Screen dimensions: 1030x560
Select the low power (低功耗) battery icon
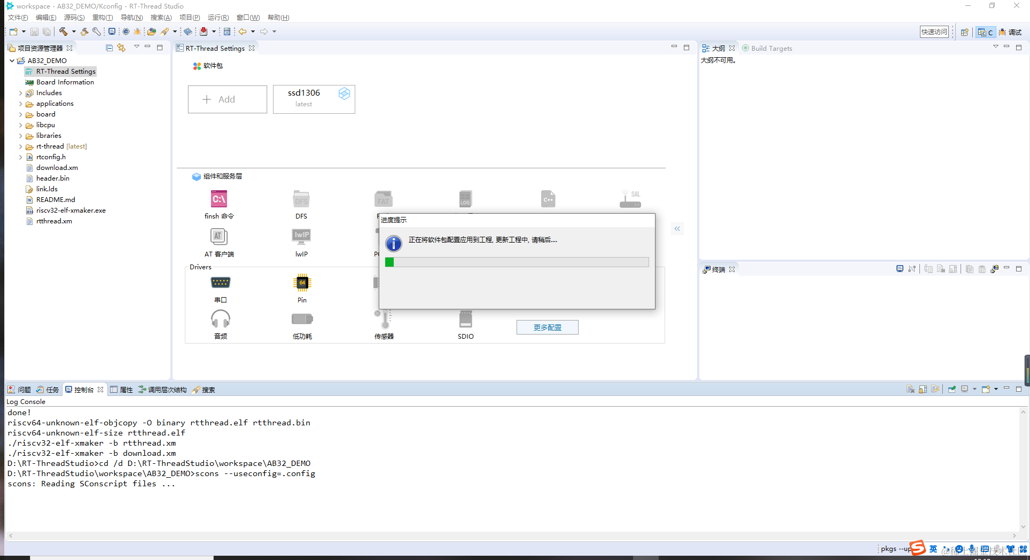click(302, 319)
